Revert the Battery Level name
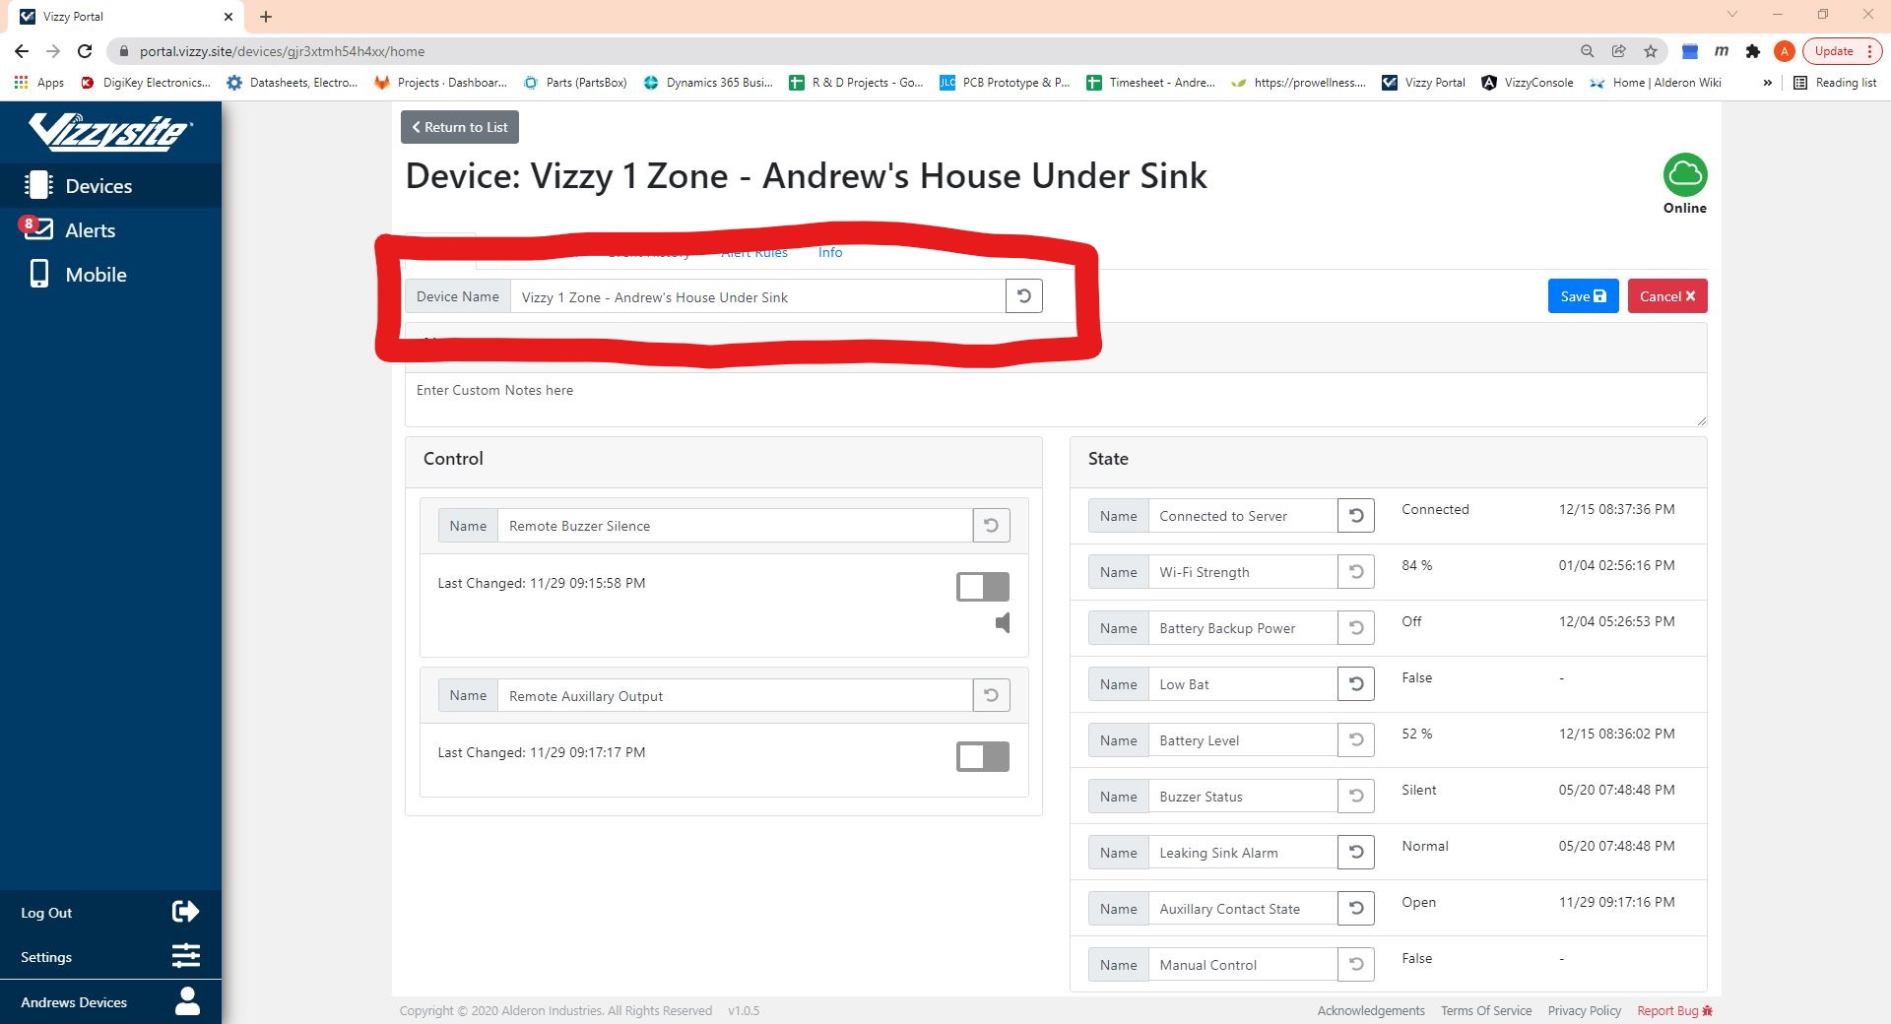The height and width of the screenshot is (1024, 1891). 1356,739
